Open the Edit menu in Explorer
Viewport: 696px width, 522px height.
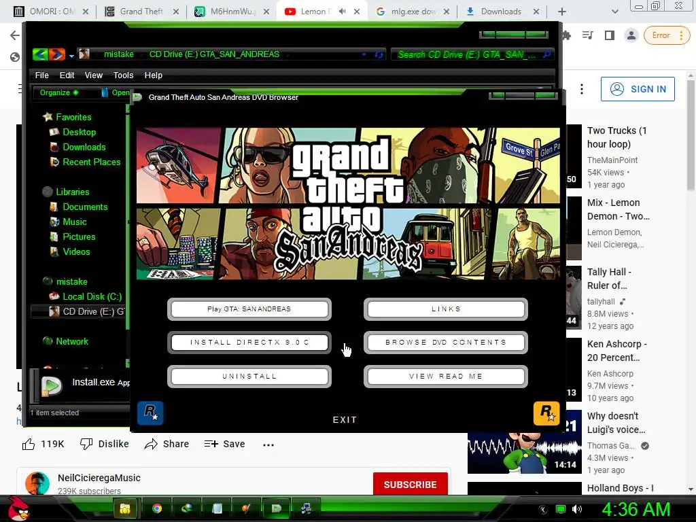pos(67,75)
